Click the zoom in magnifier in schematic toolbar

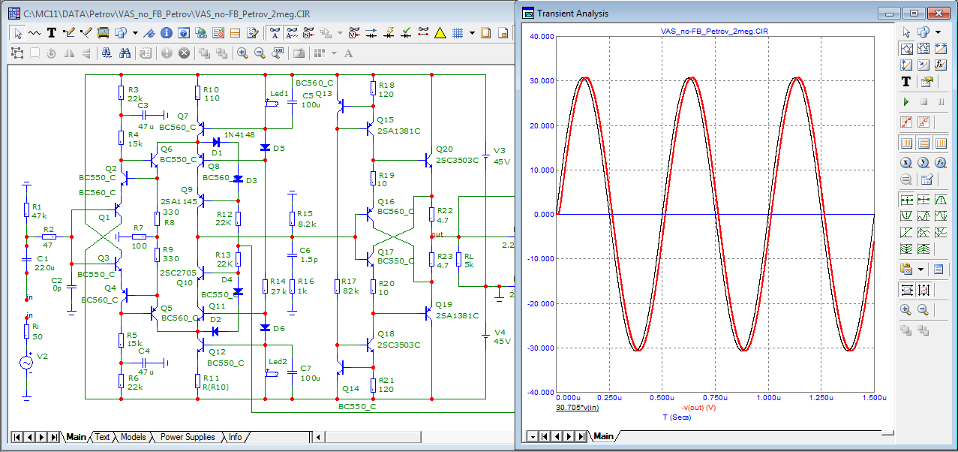click(x=242, y=53)
